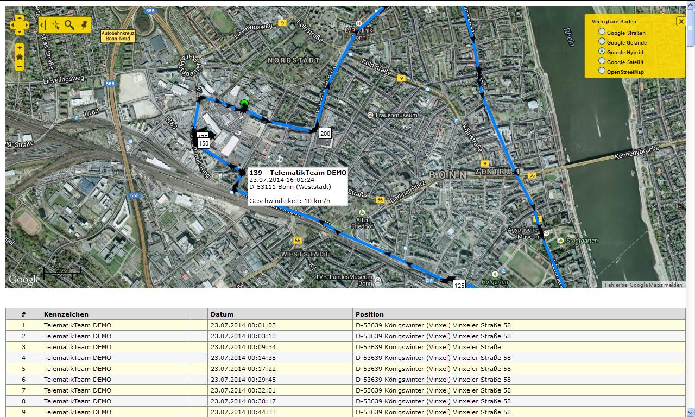Image resolution: width=695 pixels, height=417 pixels.
Task: Select the Google Straßen map type
Action: pyautogui.click(x=602, y=32)
